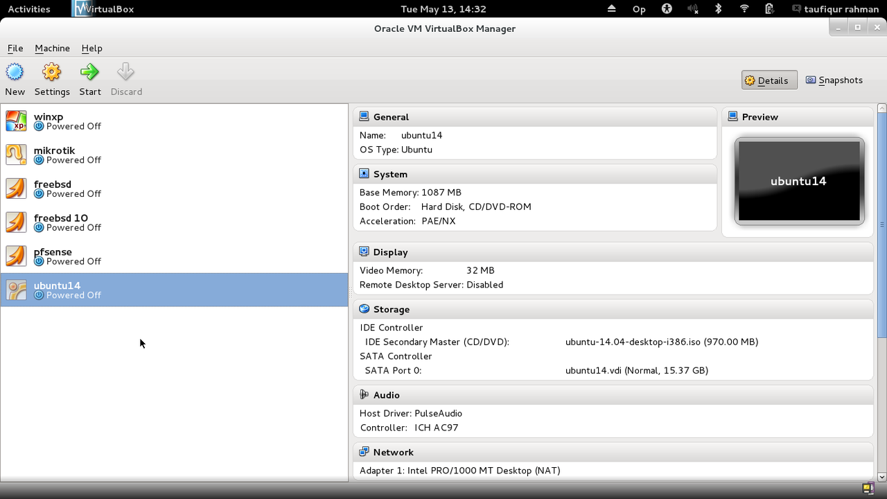Open the Machine menu
Screen dimensions: 887x499
[x=52, y=49]
